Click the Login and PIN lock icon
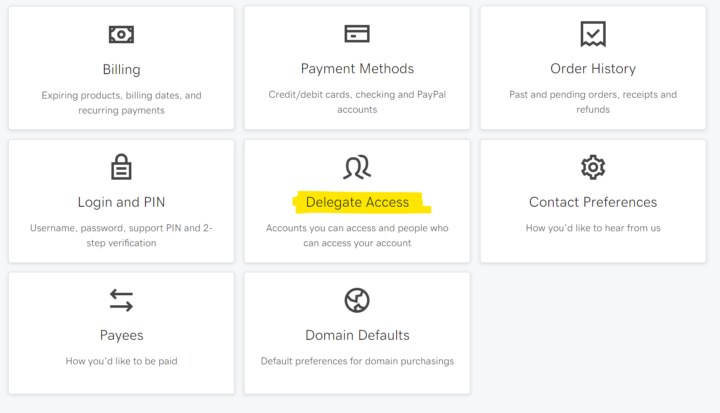The height and width of the screenshot is (413, 720). click(x=121, y=167)
